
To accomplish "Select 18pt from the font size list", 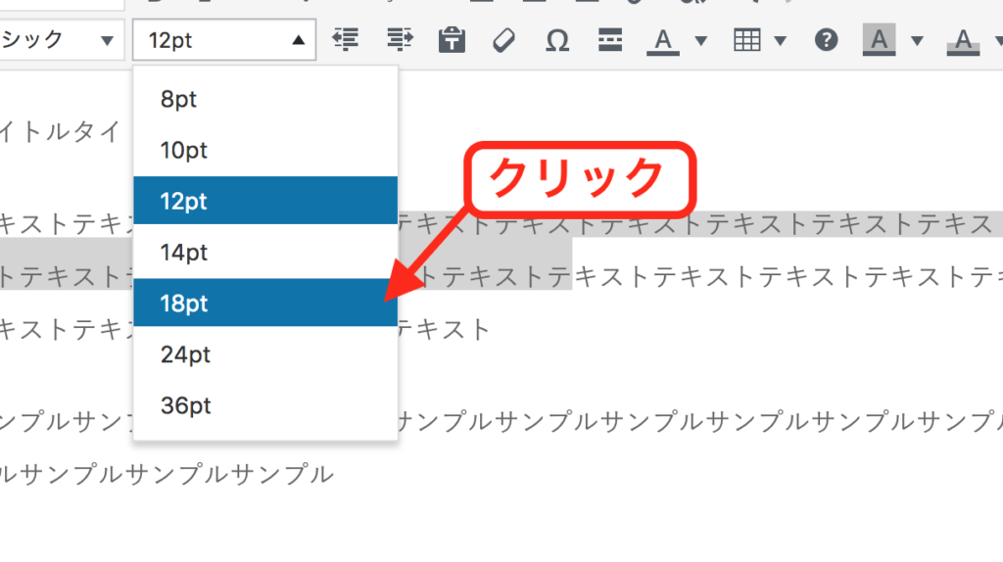I will (x=264, y=303).
